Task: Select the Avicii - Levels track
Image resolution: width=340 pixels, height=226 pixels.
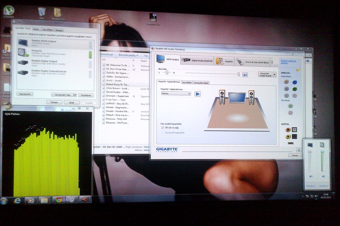Action: [113, 81]
